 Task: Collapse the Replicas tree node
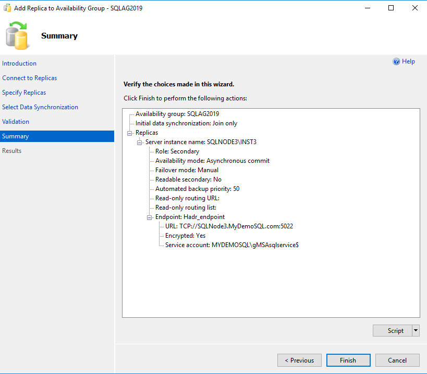[130, 133]
